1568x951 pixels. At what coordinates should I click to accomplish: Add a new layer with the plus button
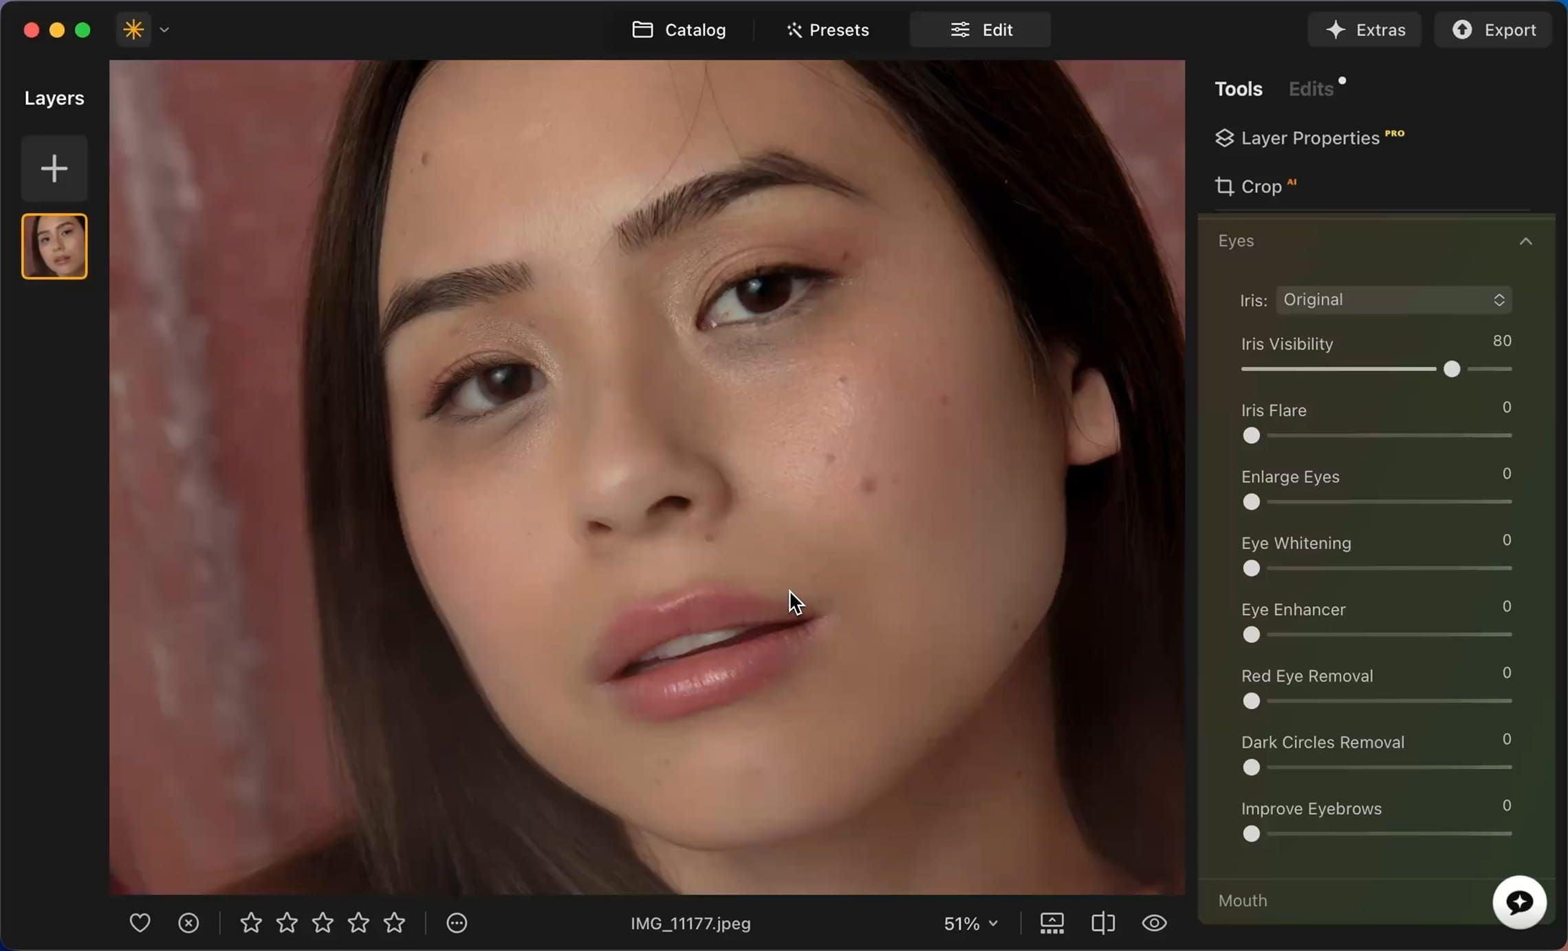[x=54, y=168]
